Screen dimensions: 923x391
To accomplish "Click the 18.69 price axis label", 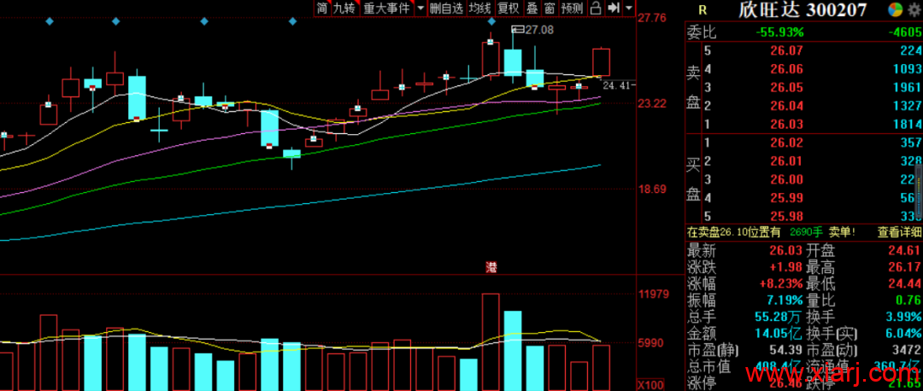I will [653, 190].
